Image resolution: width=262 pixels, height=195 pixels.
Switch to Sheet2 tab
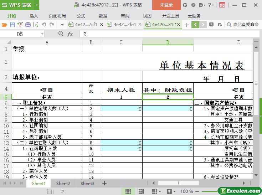[63, 184]
